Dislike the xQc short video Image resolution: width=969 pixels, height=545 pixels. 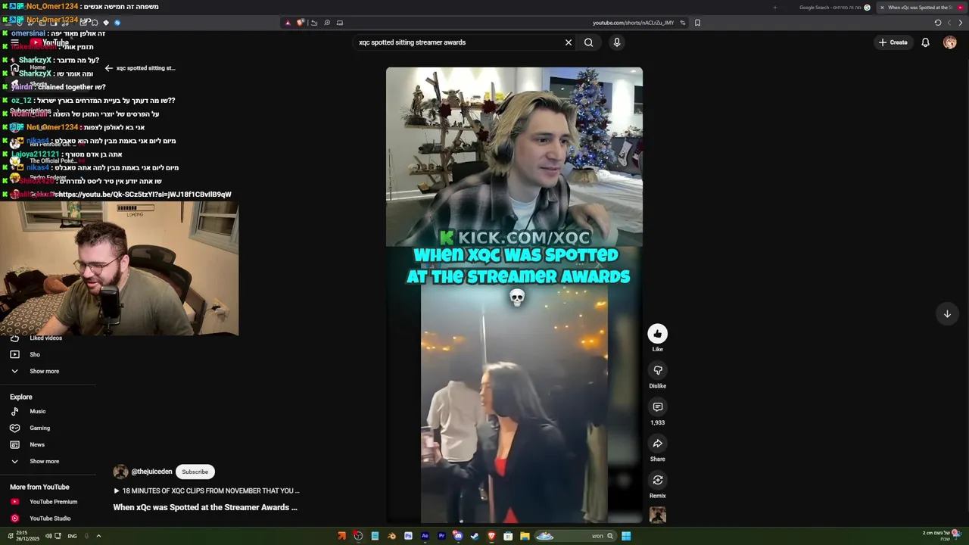click(657, 370)
